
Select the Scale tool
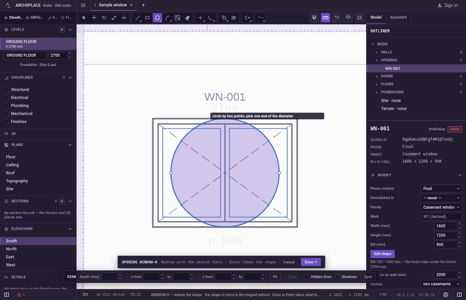pyautogui.click(x=114, y=18)
